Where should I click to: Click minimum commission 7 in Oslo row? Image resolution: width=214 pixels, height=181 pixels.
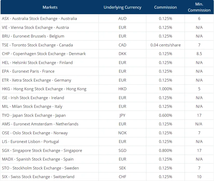pyautogui.click(x=199, y=133)
